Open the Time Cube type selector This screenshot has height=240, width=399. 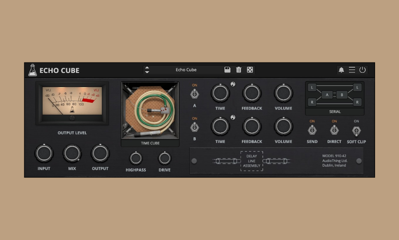click(150, 143)
